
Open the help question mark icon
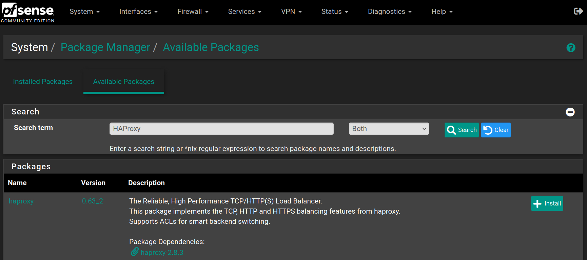pos(571,48)
